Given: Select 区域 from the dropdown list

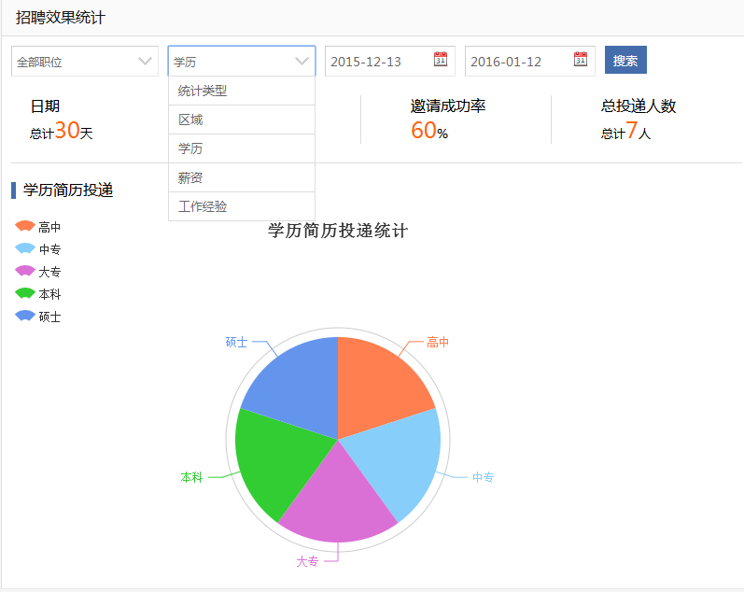Looking at the screenshot, I should point(242,120).
